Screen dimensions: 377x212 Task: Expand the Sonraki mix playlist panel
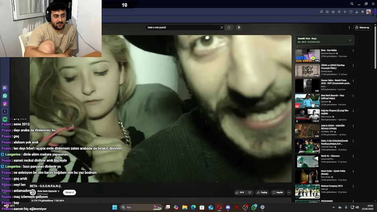point(350,40)
